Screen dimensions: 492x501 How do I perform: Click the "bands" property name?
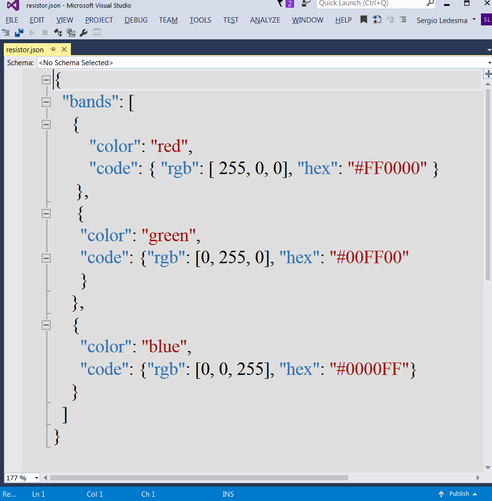coord(90,102)
